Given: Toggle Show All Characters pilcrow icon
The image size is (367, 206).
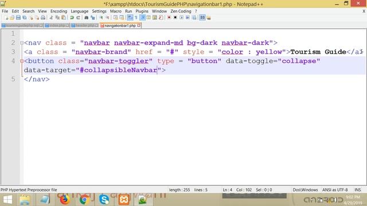Looking at the screenshot, I should click(136, 18).
